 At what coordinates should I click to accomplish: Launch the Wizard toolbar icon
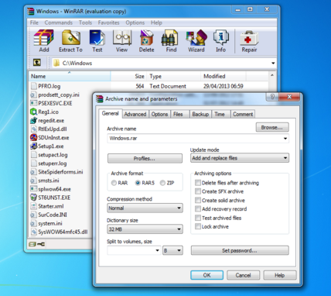tap(196, 37)
